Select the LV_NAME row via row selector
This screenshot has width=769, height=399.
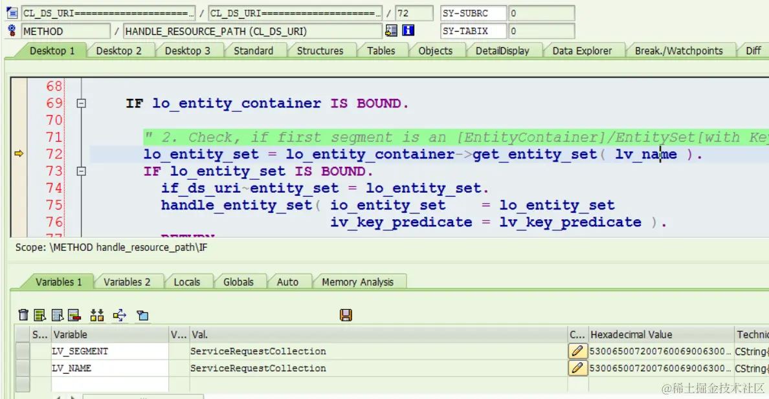click(x=23, y=368)
